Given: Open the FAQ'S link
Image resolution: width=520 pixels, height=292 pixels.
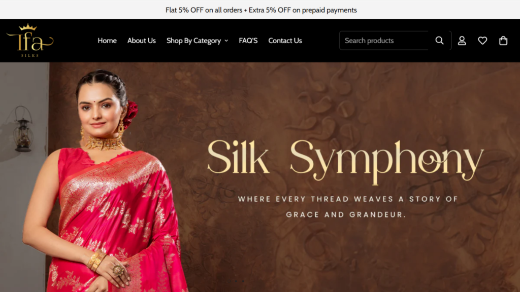Looking at the screenshot, I should [x=248, y=41].
